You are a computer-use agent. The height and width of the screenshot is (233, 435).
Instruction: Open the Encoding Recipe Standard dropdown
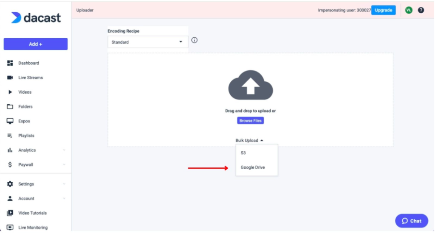[x=147, y=42]
